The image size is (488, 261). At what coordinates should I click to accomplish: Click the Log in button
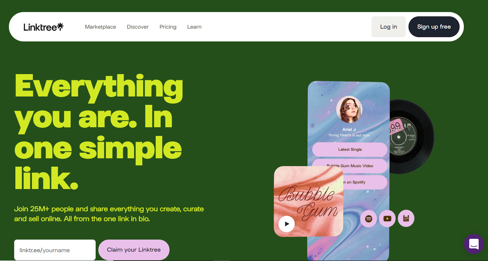[x=389, y=27]
